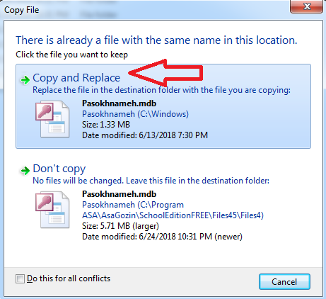Close the Copy File dialog
The image size is (326, 299).
(306, 6)
